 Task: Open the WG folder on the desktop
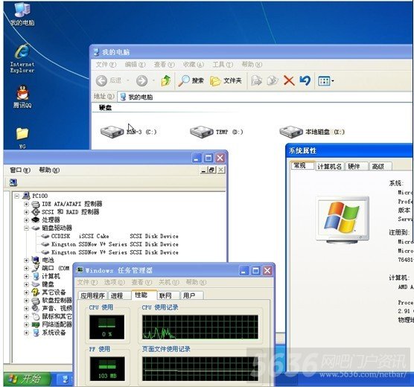coord(22,138)
